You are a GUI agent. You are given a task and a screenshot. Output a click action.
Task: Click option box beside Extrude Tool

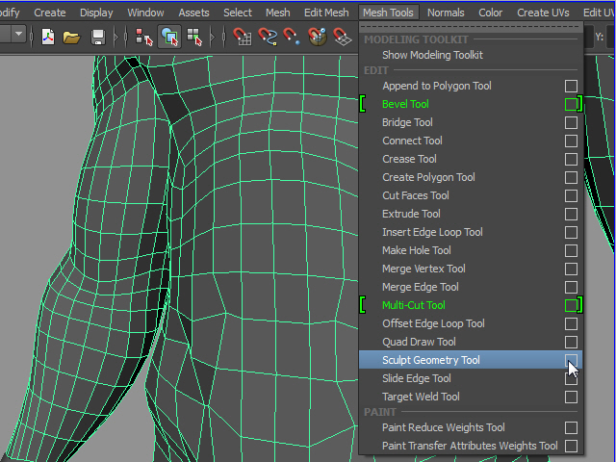[572, 214]
